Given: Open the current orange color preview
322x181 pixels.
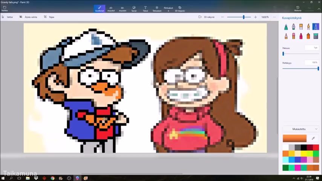Looking at the screenshot, I should pos(294,138).
